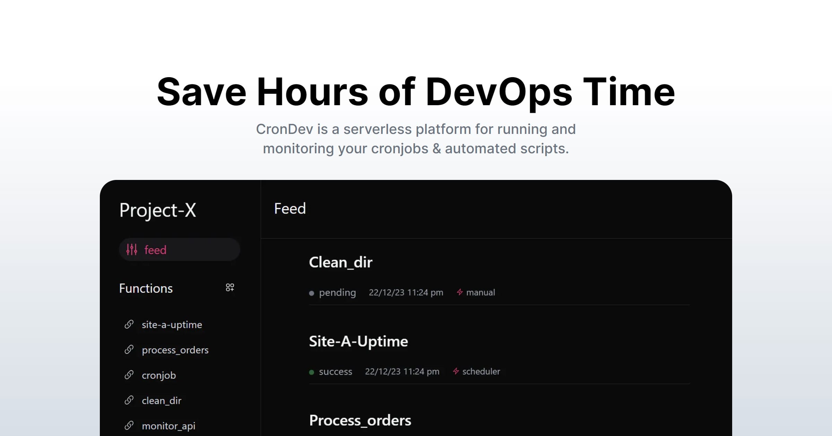Select cronjob in Functions list
The height and width of the screenshot is (436, 832).
pyautogui.click(x=159, y=375)
